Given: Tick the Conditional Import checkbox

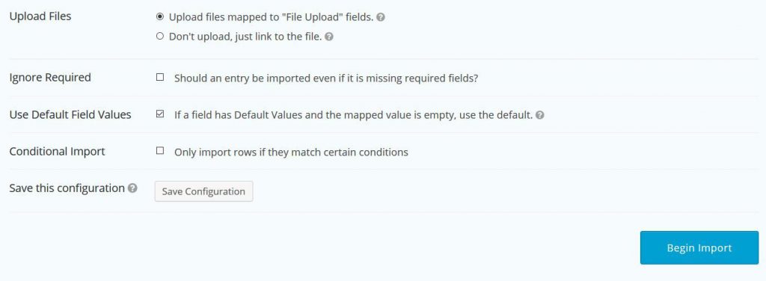Looking at the screenshot, I should coord(160,151).
